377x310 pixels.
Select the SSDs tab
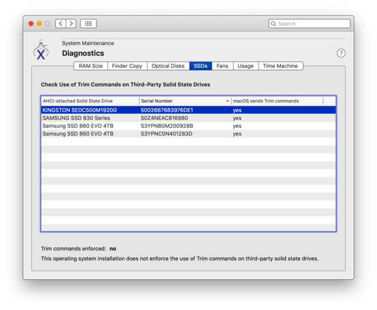pos(200,66)
